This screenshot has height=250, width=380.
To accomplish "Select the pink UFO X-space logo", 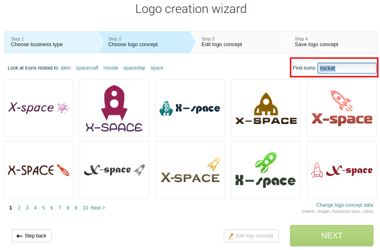I will point(39,108).
